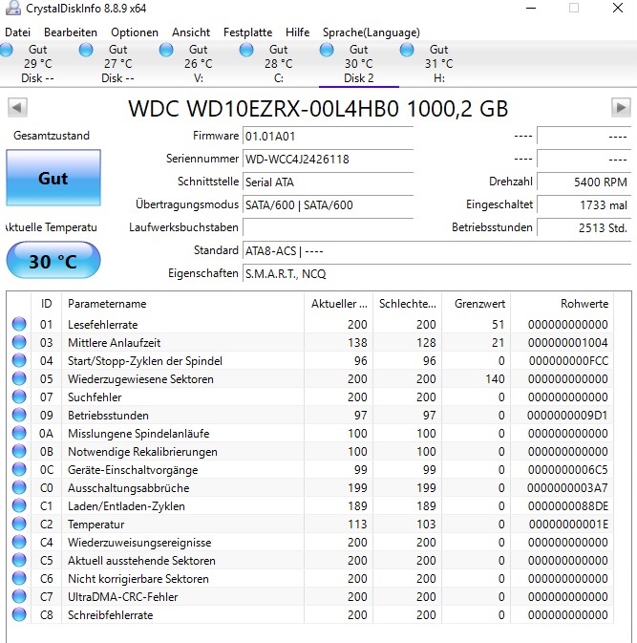Click raw value 0000000003A7
This screenshot has width=637, height=643.
(x=567, y=487)
